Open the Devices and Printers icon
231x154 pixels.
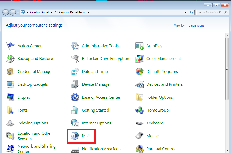139,84
